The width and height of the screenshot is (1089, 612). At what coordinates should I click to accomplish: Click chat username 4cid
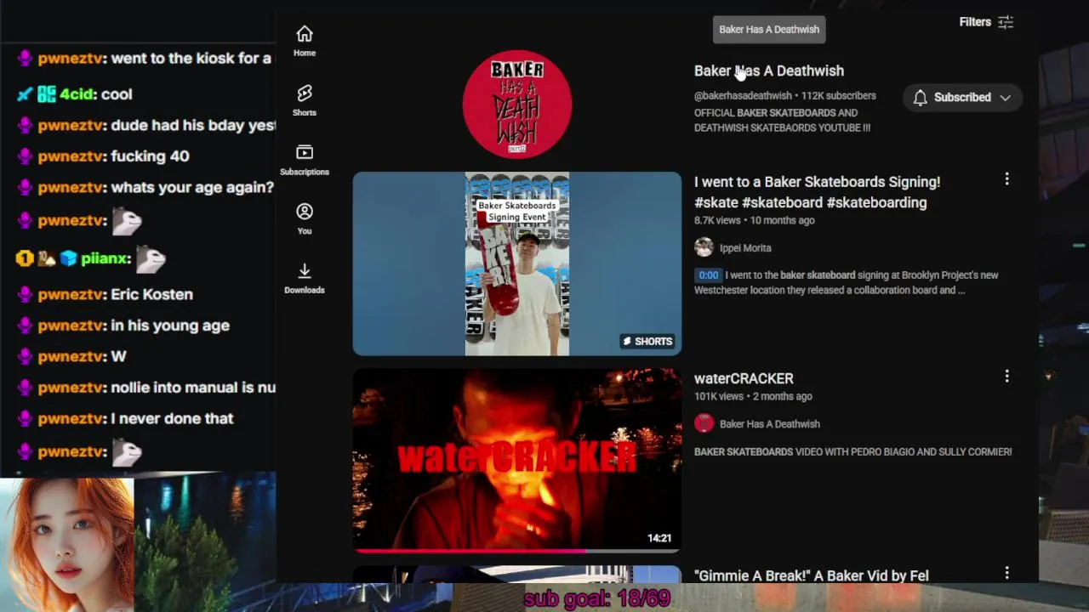[77, 94]
